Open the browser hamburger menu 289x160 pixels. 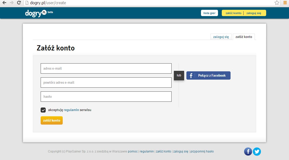coord(285,3)
